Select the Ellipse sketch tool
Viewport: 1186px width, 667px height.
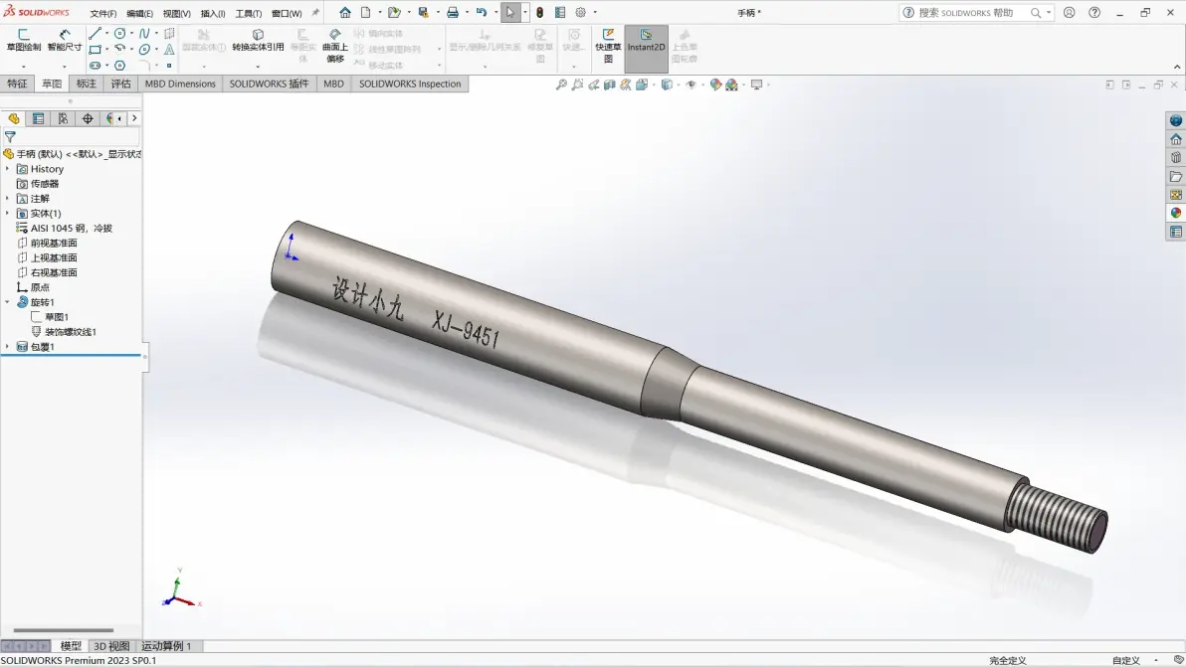pos(144,49)
